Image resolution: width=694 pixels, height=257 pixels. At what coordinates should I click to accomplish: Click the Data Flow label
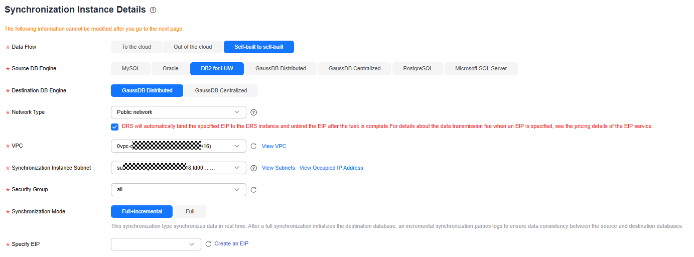pyautogui.click(x=24, y=47)
